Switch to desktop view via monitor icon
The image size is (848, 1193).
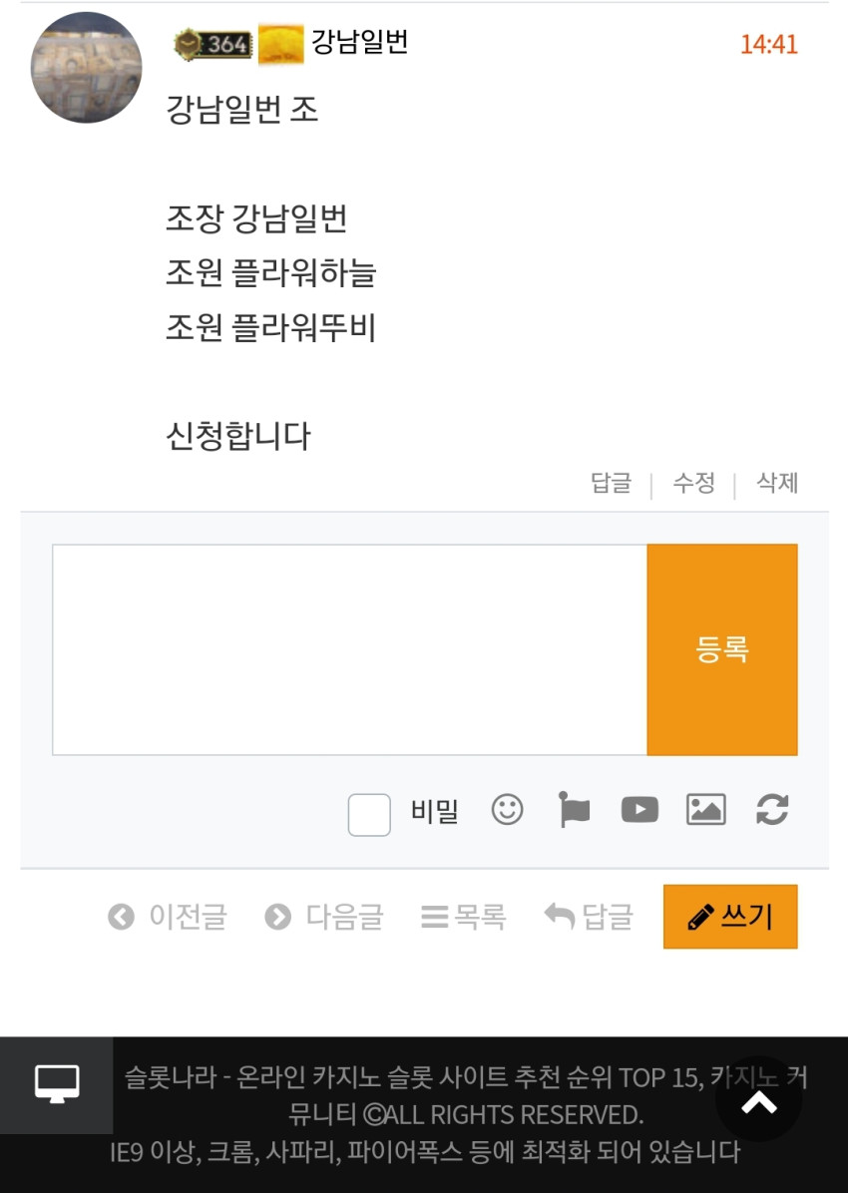click(56, 1083)
